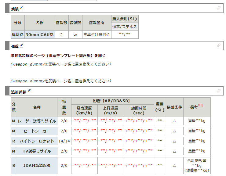Viewport: 226px width, 176px height.
Task: Click the 搭載条件 column header
Action: pos(174,107)
